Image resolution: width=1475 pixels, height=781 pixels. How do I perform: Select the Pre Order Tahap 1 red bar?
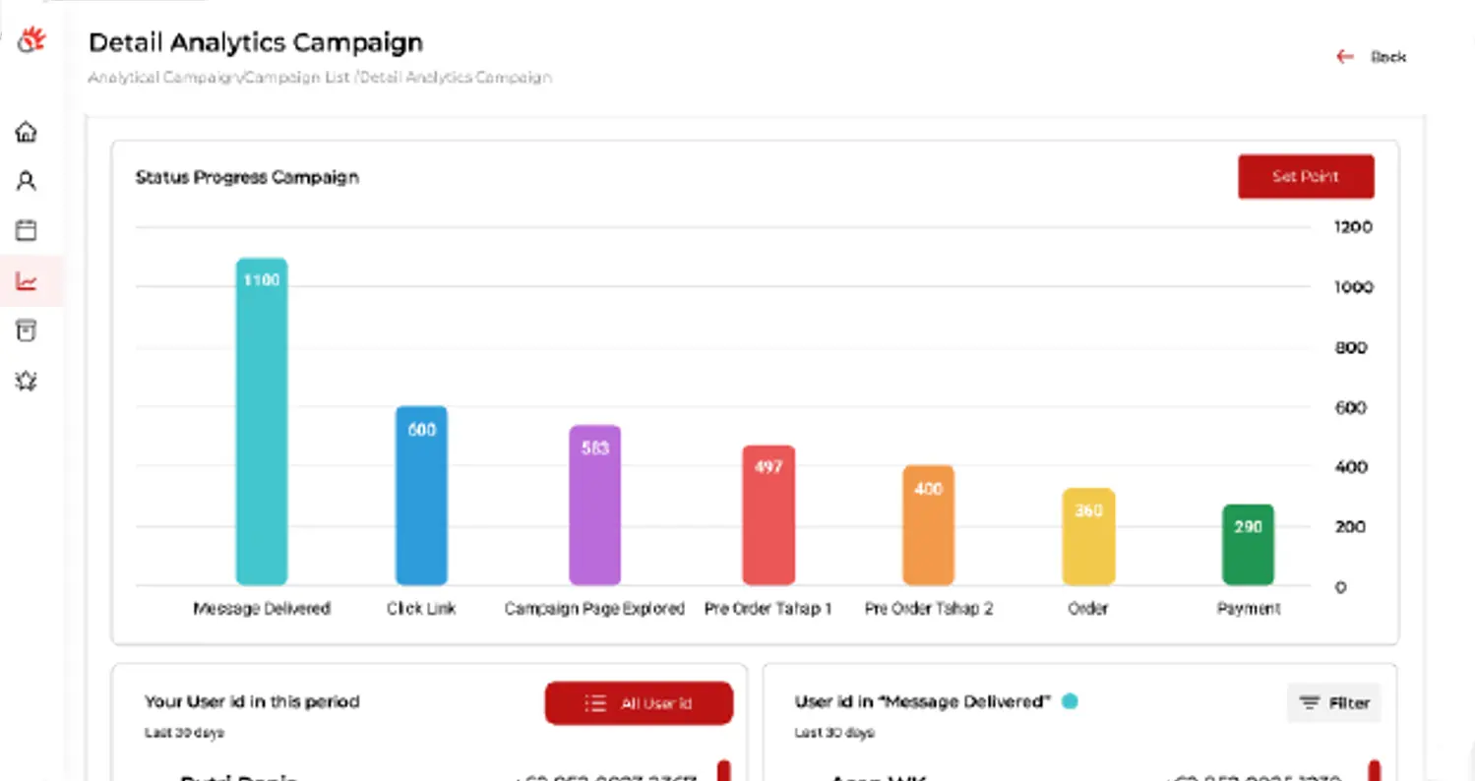(768, 515)
